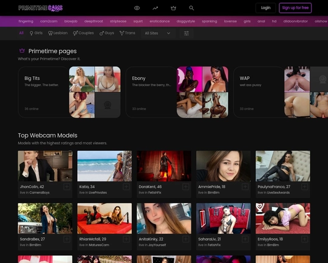
Task: Click the name RhianMcfall, 29
Action: click(x=93, y=239)
